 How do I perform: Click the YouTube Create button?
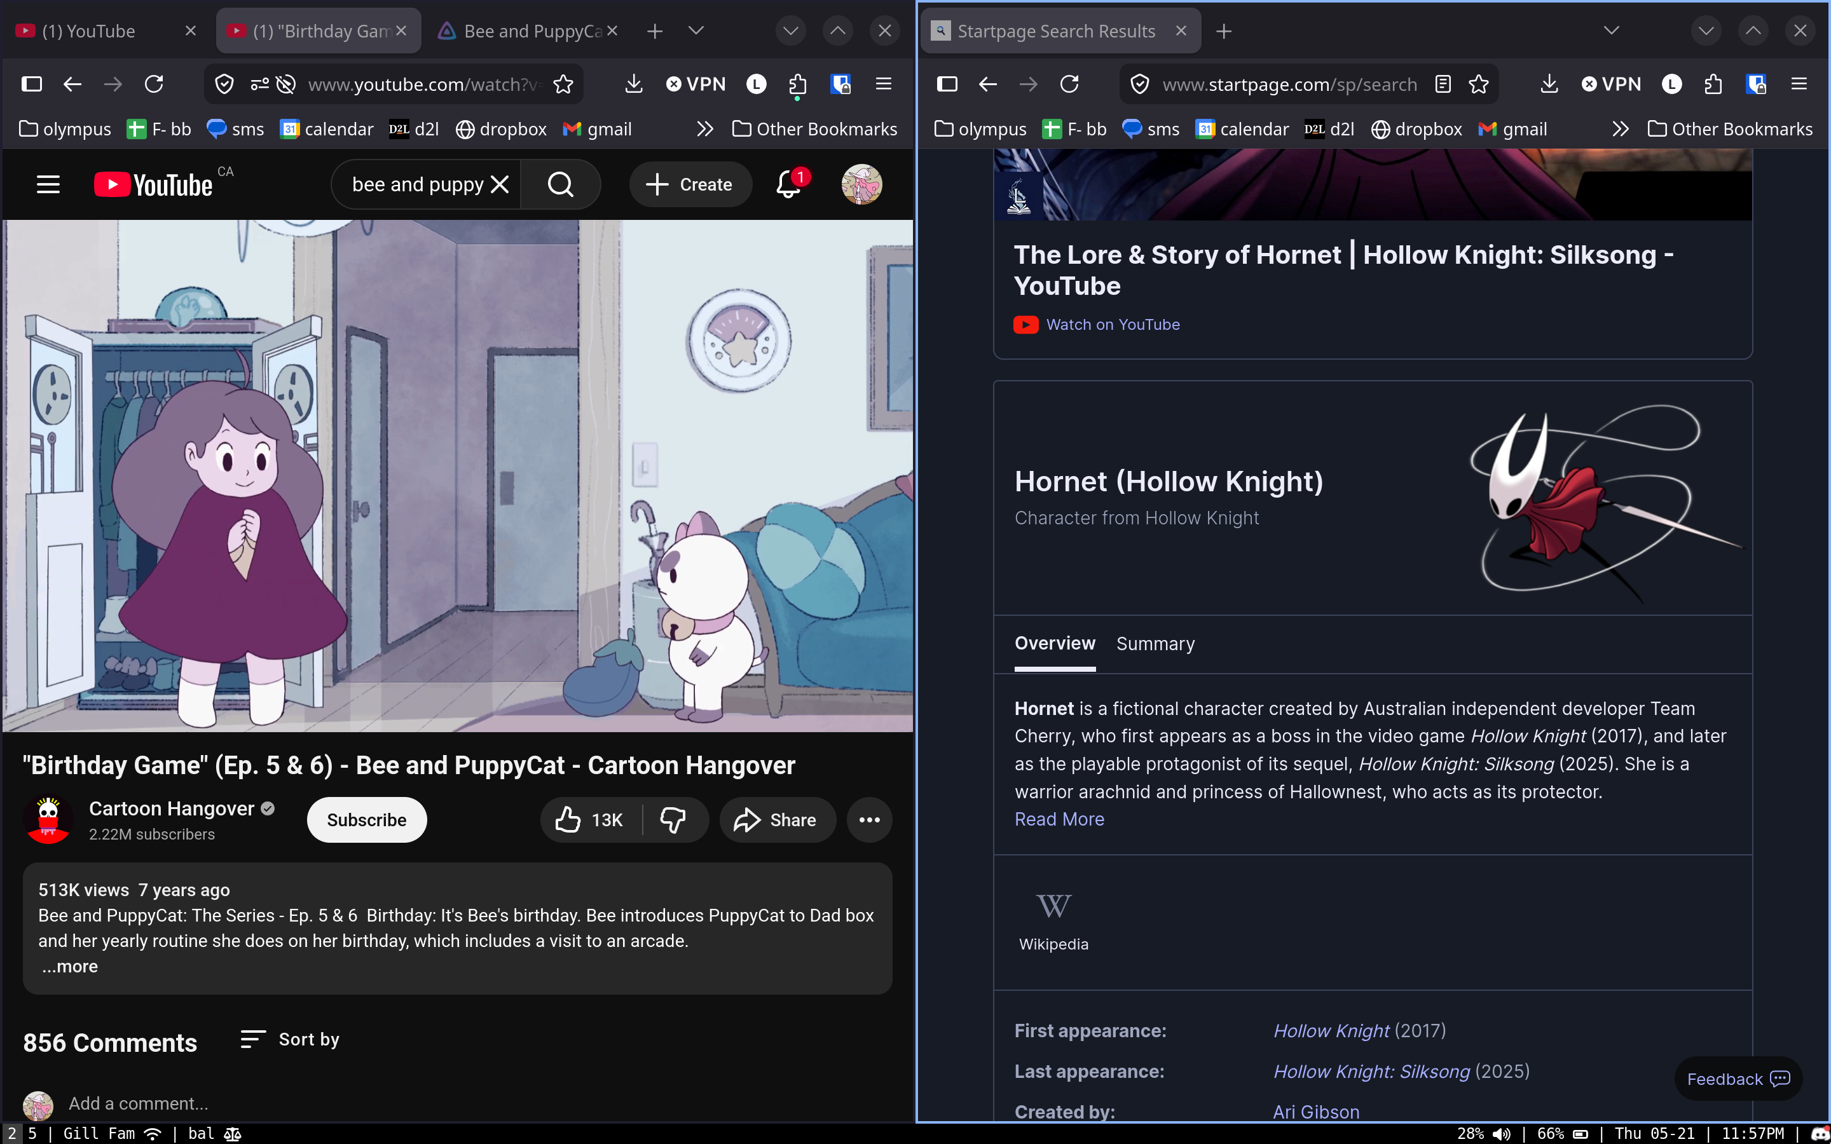(x=690, y=184)
